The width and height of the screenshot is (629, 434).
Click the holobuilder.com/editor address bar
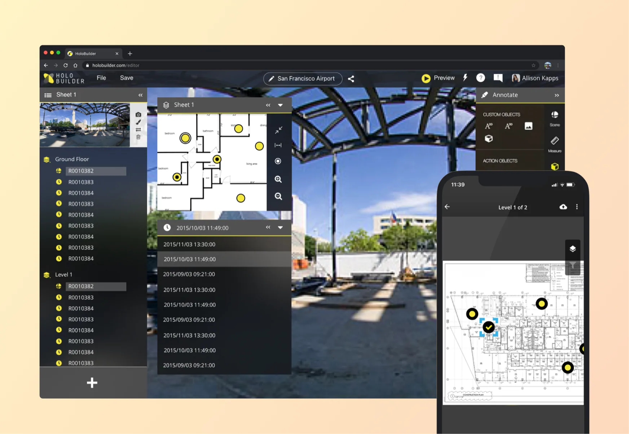click(310, 65)
